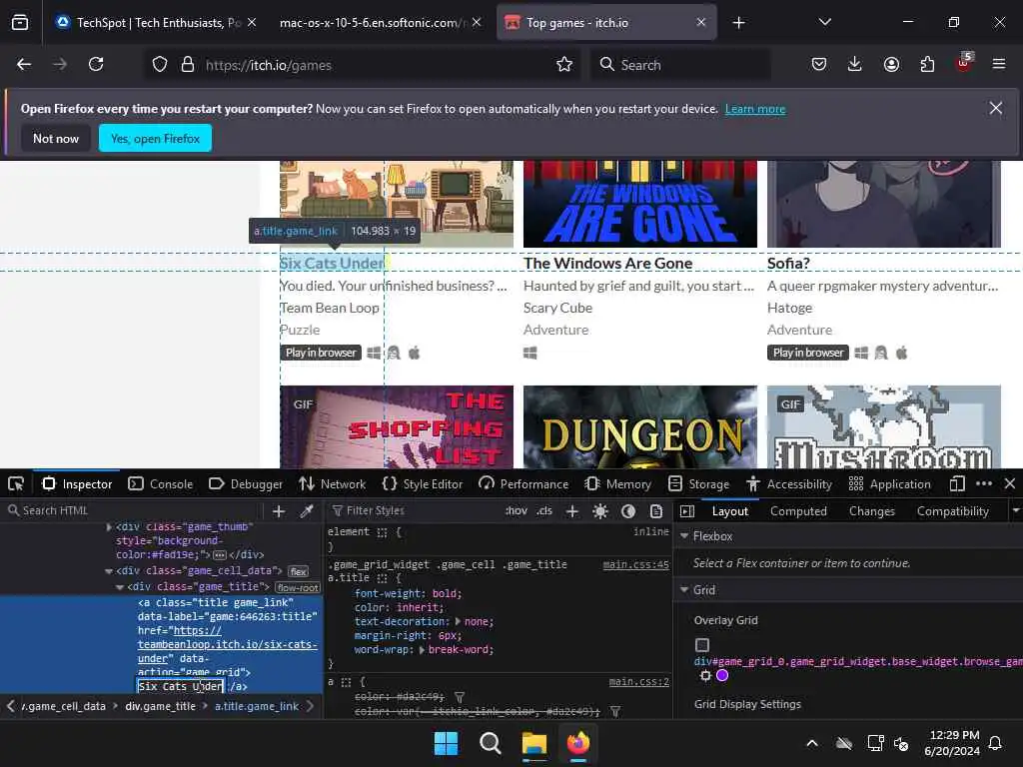Toggle the :hov pseudo-class panel
Viewport: 1023px width, 767px height.
pos(516,510)
